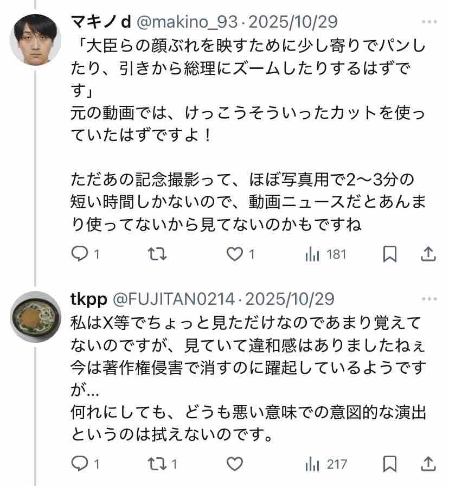Like the tkpp post

pyautogui.click(x=234, y=464)
